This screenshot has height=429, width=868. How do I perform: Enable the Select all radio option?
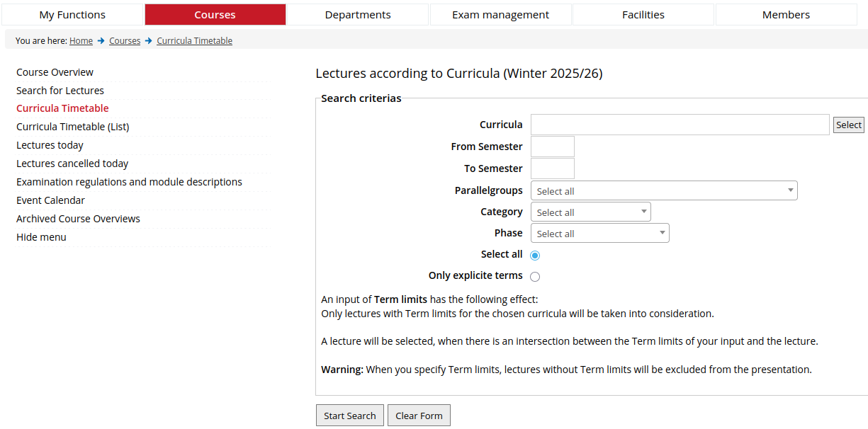(x=535, y=255)
